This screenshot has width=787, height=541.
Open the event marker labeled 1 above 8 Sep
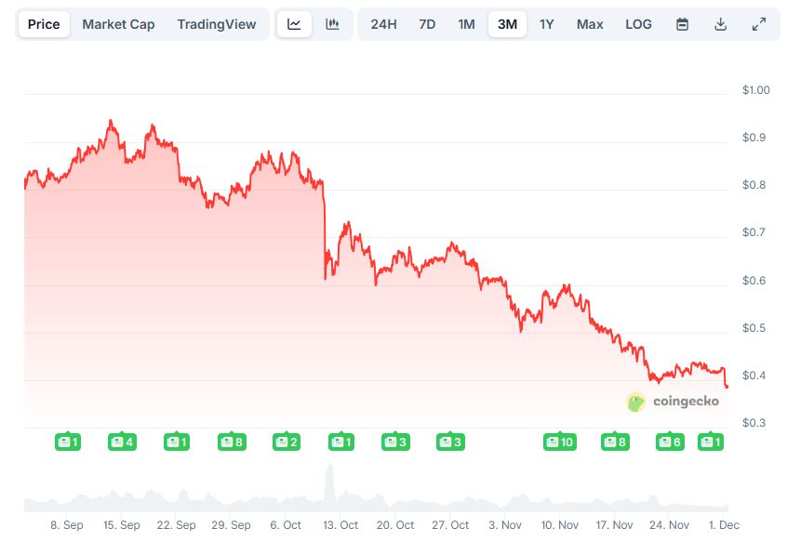click(x=67, y=442)
